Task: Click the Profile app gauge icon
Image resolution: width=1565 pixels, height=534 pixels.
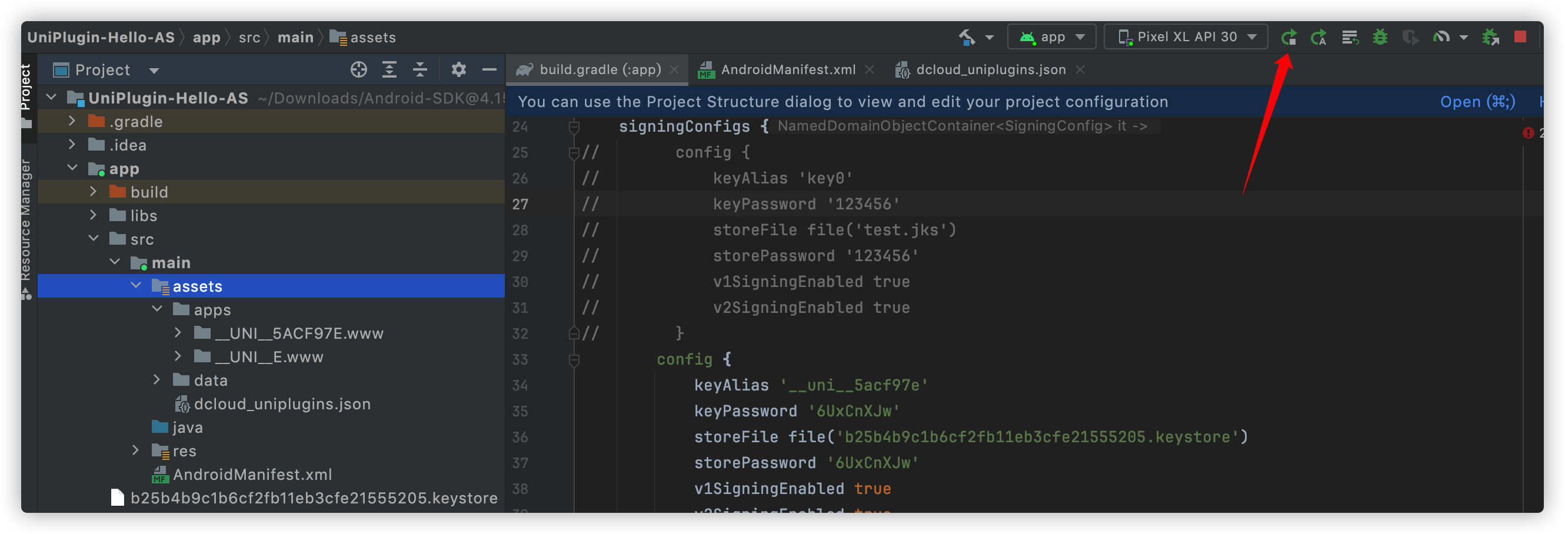Action: 1441,37
